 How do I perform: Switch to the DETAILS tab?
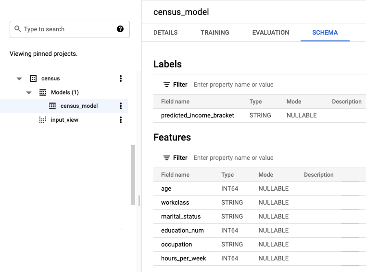(165, 32)
